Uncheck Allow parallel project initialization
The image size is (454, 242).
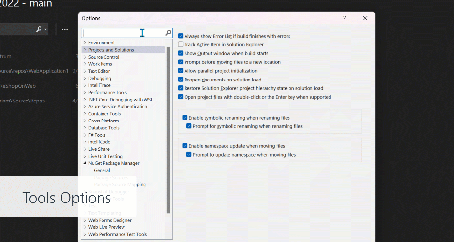[181, 71]
